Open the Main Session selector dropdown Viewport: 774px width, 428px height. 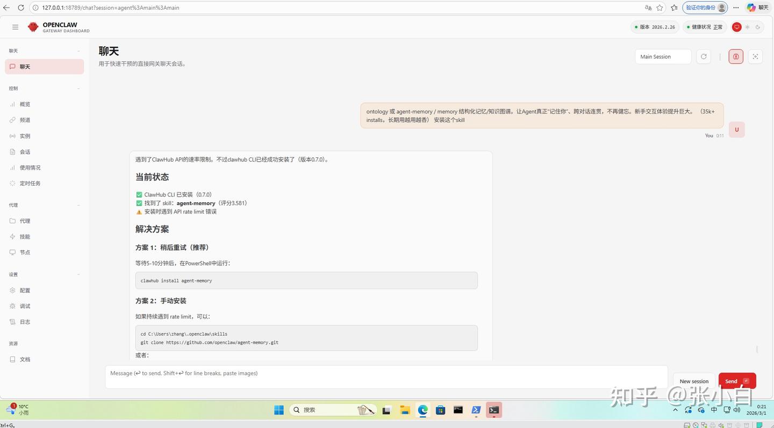click(x=663, y=56)
